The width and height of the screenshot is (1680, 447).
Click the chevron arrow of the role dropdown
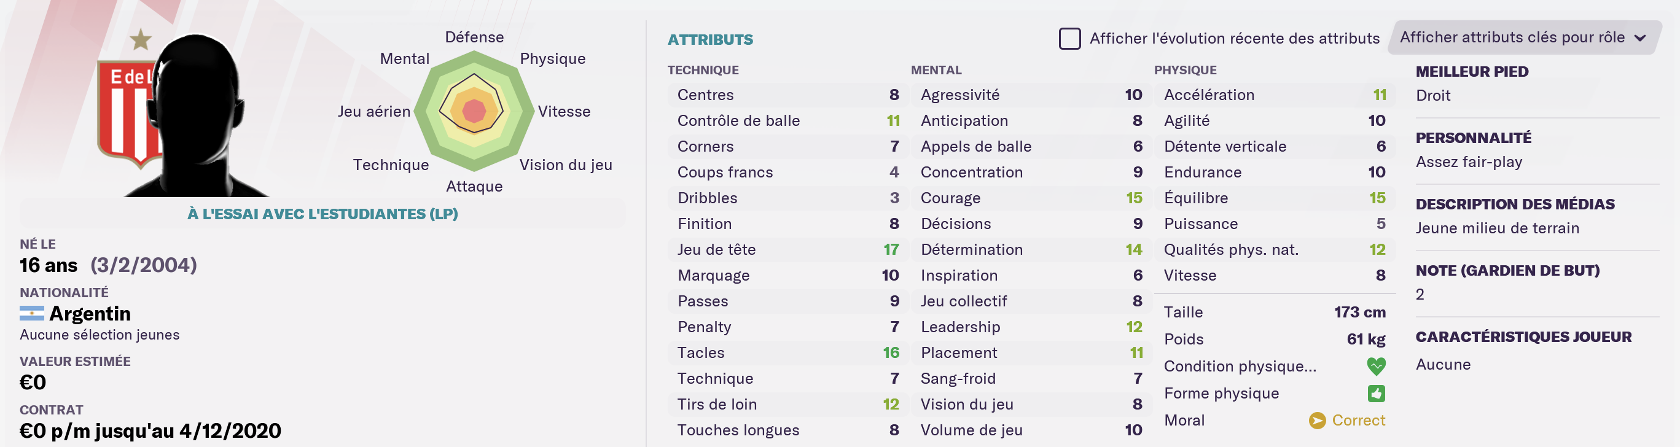(1640, 38)
